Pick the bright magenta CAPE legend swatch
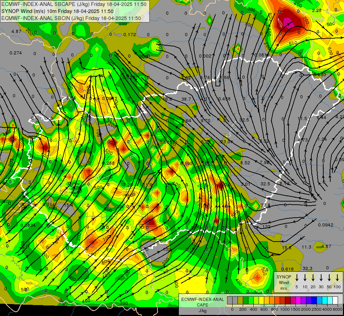 (298, 301)
